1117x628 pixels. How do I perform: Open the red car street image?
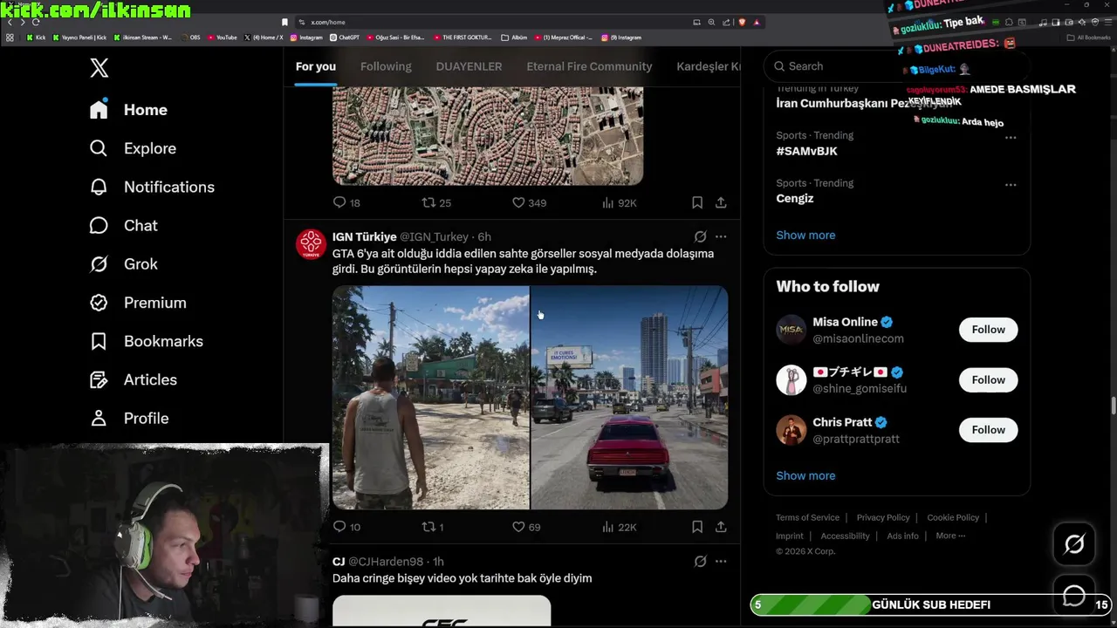(629, 398)
